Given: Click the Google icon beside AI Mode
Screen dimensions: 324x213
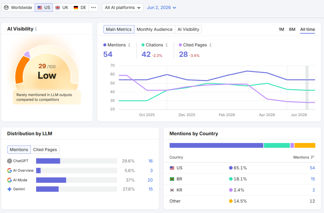Looking at the screenshot, I should click(x=9, y=180).
